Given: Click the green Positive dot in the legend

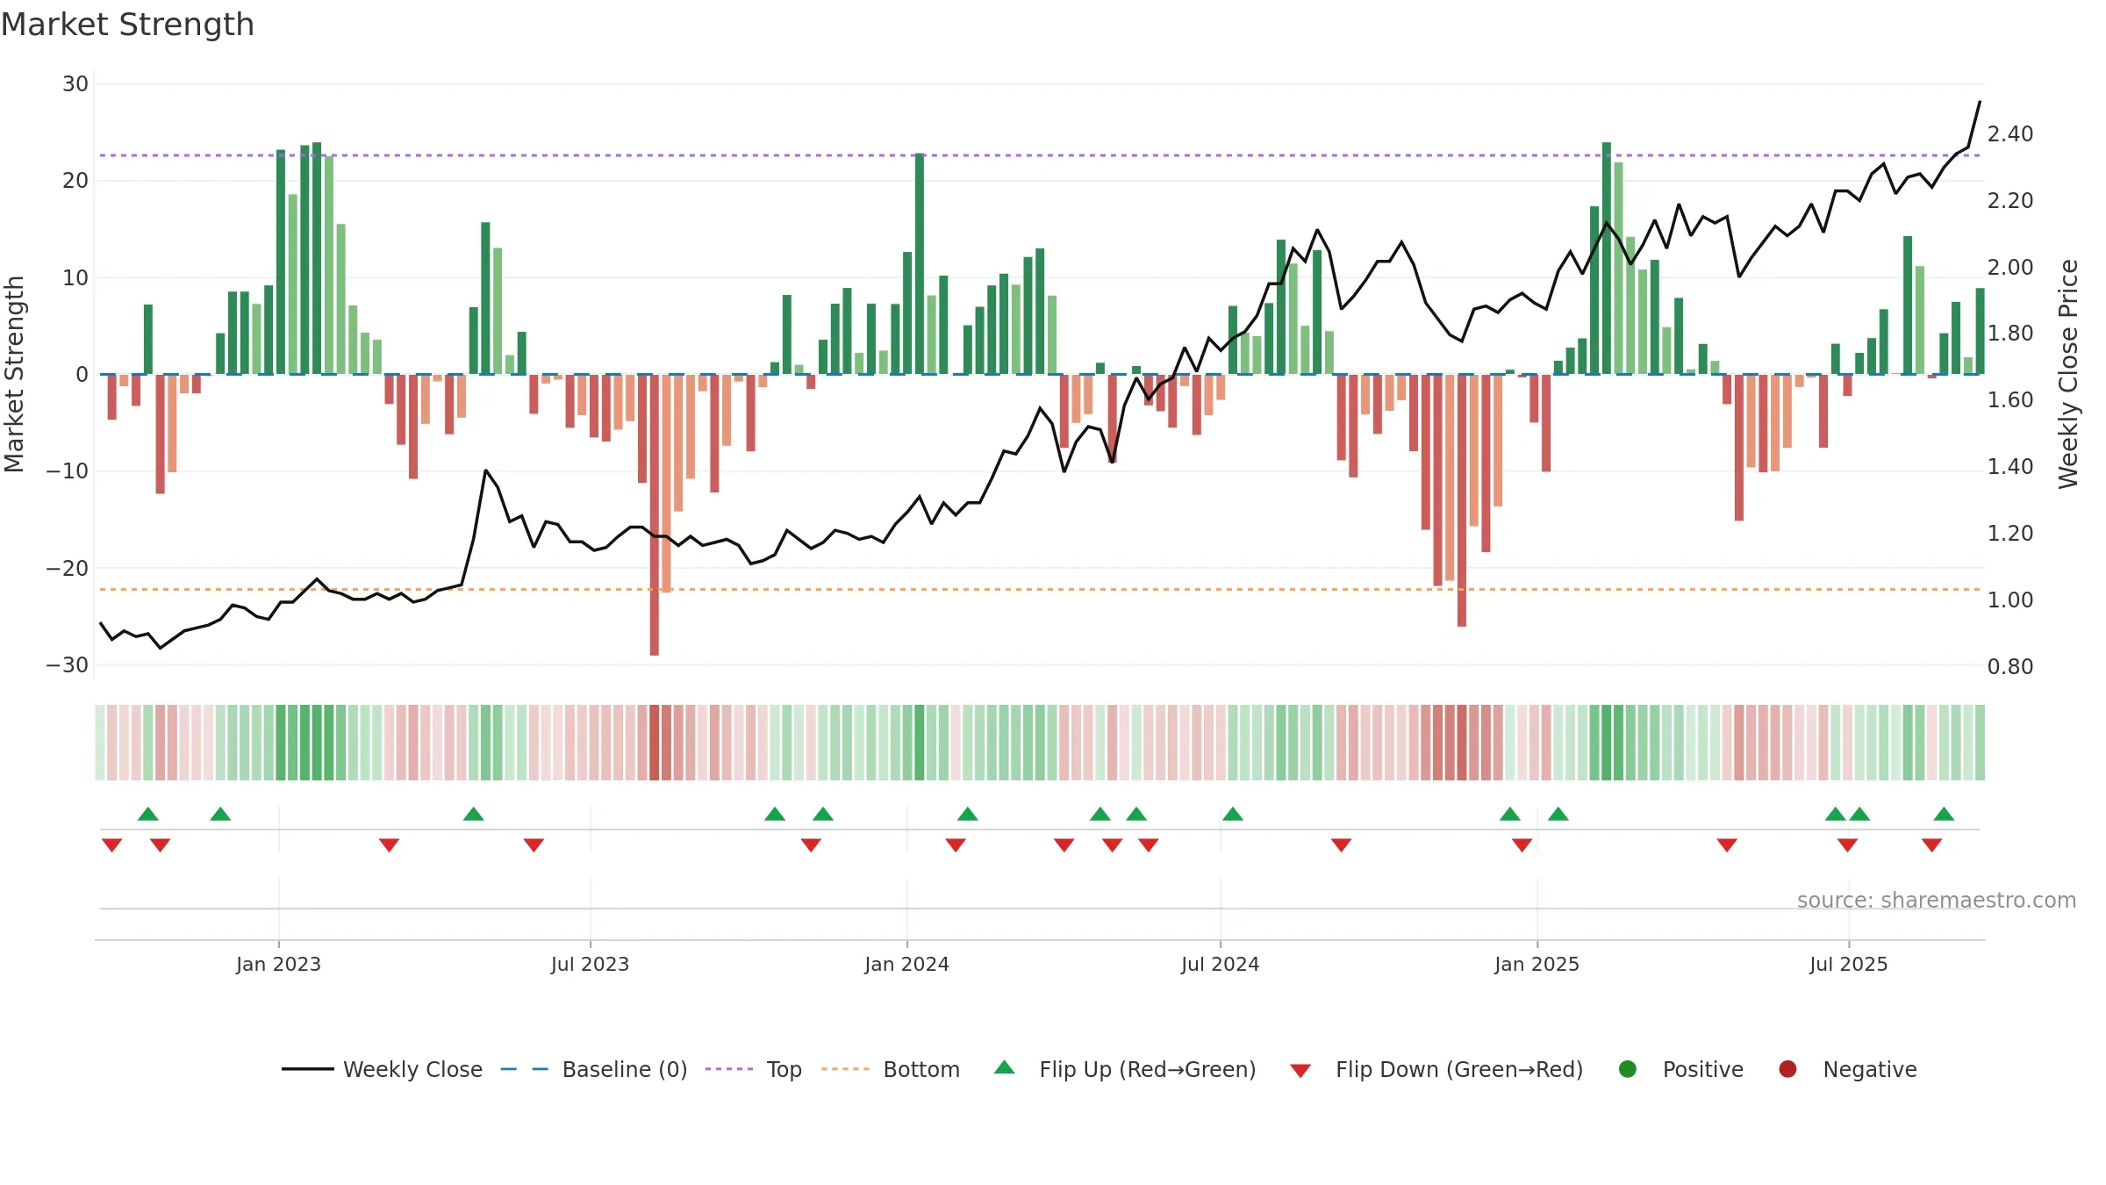Looking at the screenshot, I should click(x=1628, y=1069).
